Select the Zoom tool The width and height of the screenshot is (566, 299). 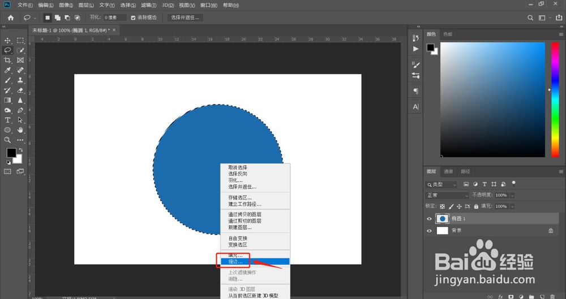pos(7,140)
